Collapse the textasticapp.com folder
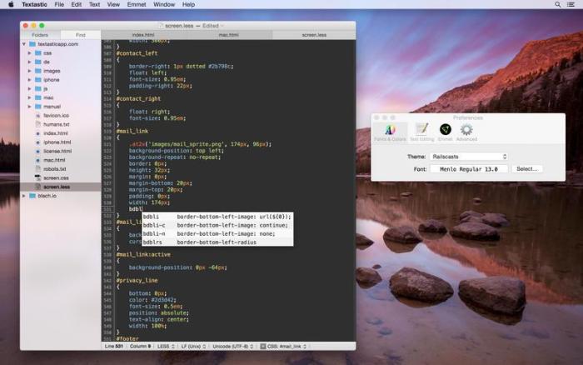This screenshot has width=583, height=365. click(24, 43)
